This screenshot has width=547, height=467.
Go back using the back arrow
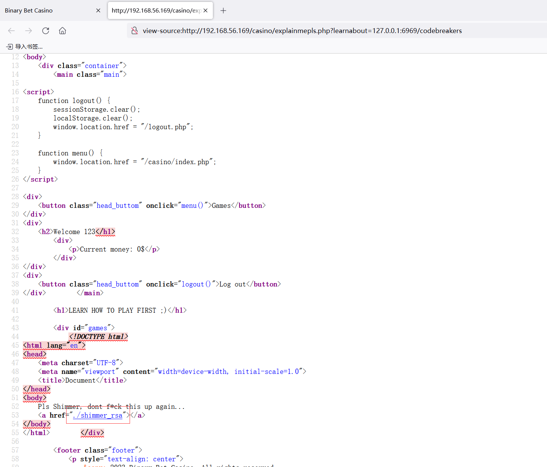point(11,31)
